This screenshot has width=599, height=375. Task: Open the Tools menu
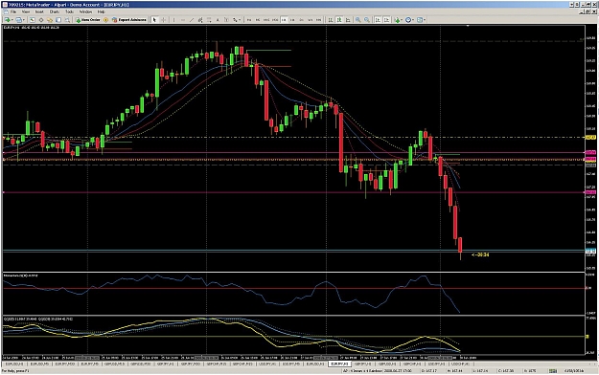(x=69, y=11)
